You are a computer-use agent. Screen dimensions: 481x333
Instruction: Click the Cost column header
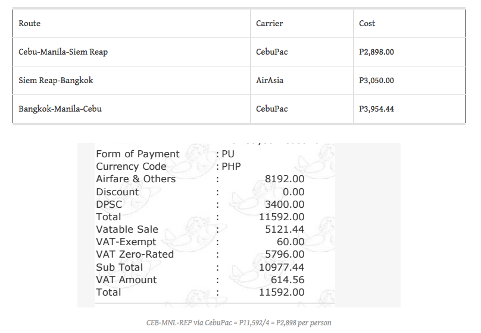tap(409, 24)
